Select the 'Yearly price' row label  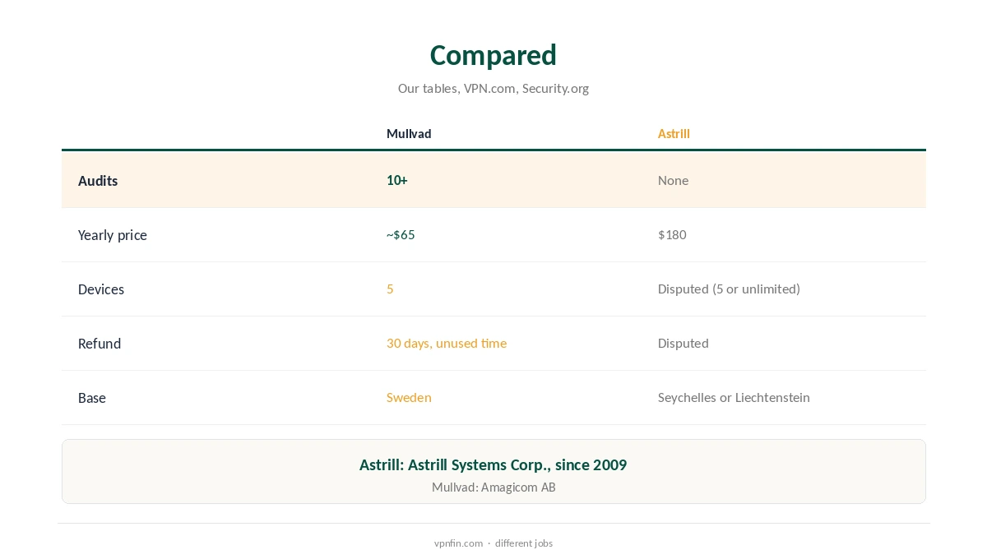coord(113,235)
